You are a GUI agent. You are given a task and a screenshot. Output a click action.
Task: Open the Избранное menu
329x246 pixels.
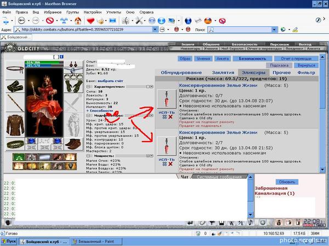53,12
